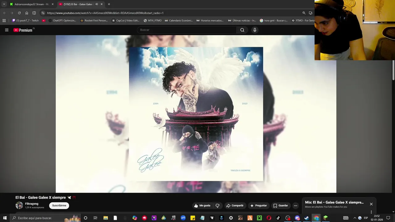Click the search magnifier button
Image resolution: width=395 pixels, height=222 pixels.
[x=242, y=30]
